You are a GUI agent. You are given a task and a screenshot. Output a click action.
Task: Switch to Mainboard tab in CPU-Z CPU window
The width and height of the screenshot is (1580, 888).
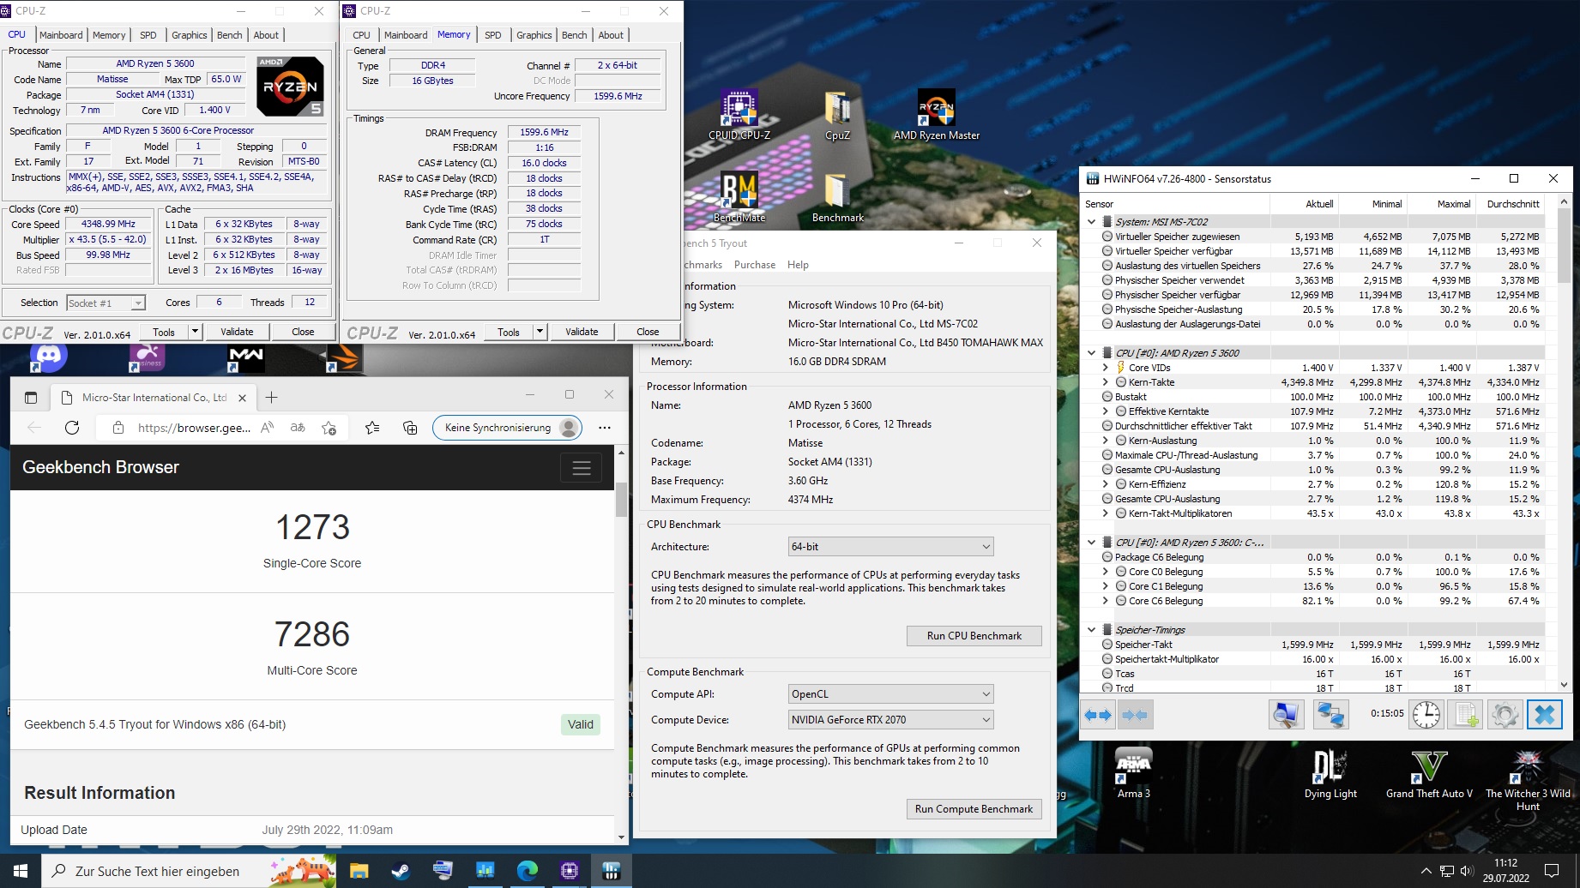pos(61,35)
